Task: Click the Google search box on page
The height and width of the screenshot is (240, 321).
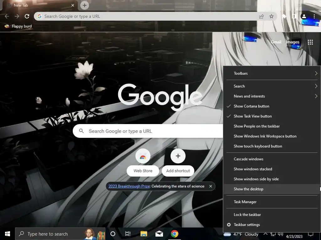Action: [148, 131]
